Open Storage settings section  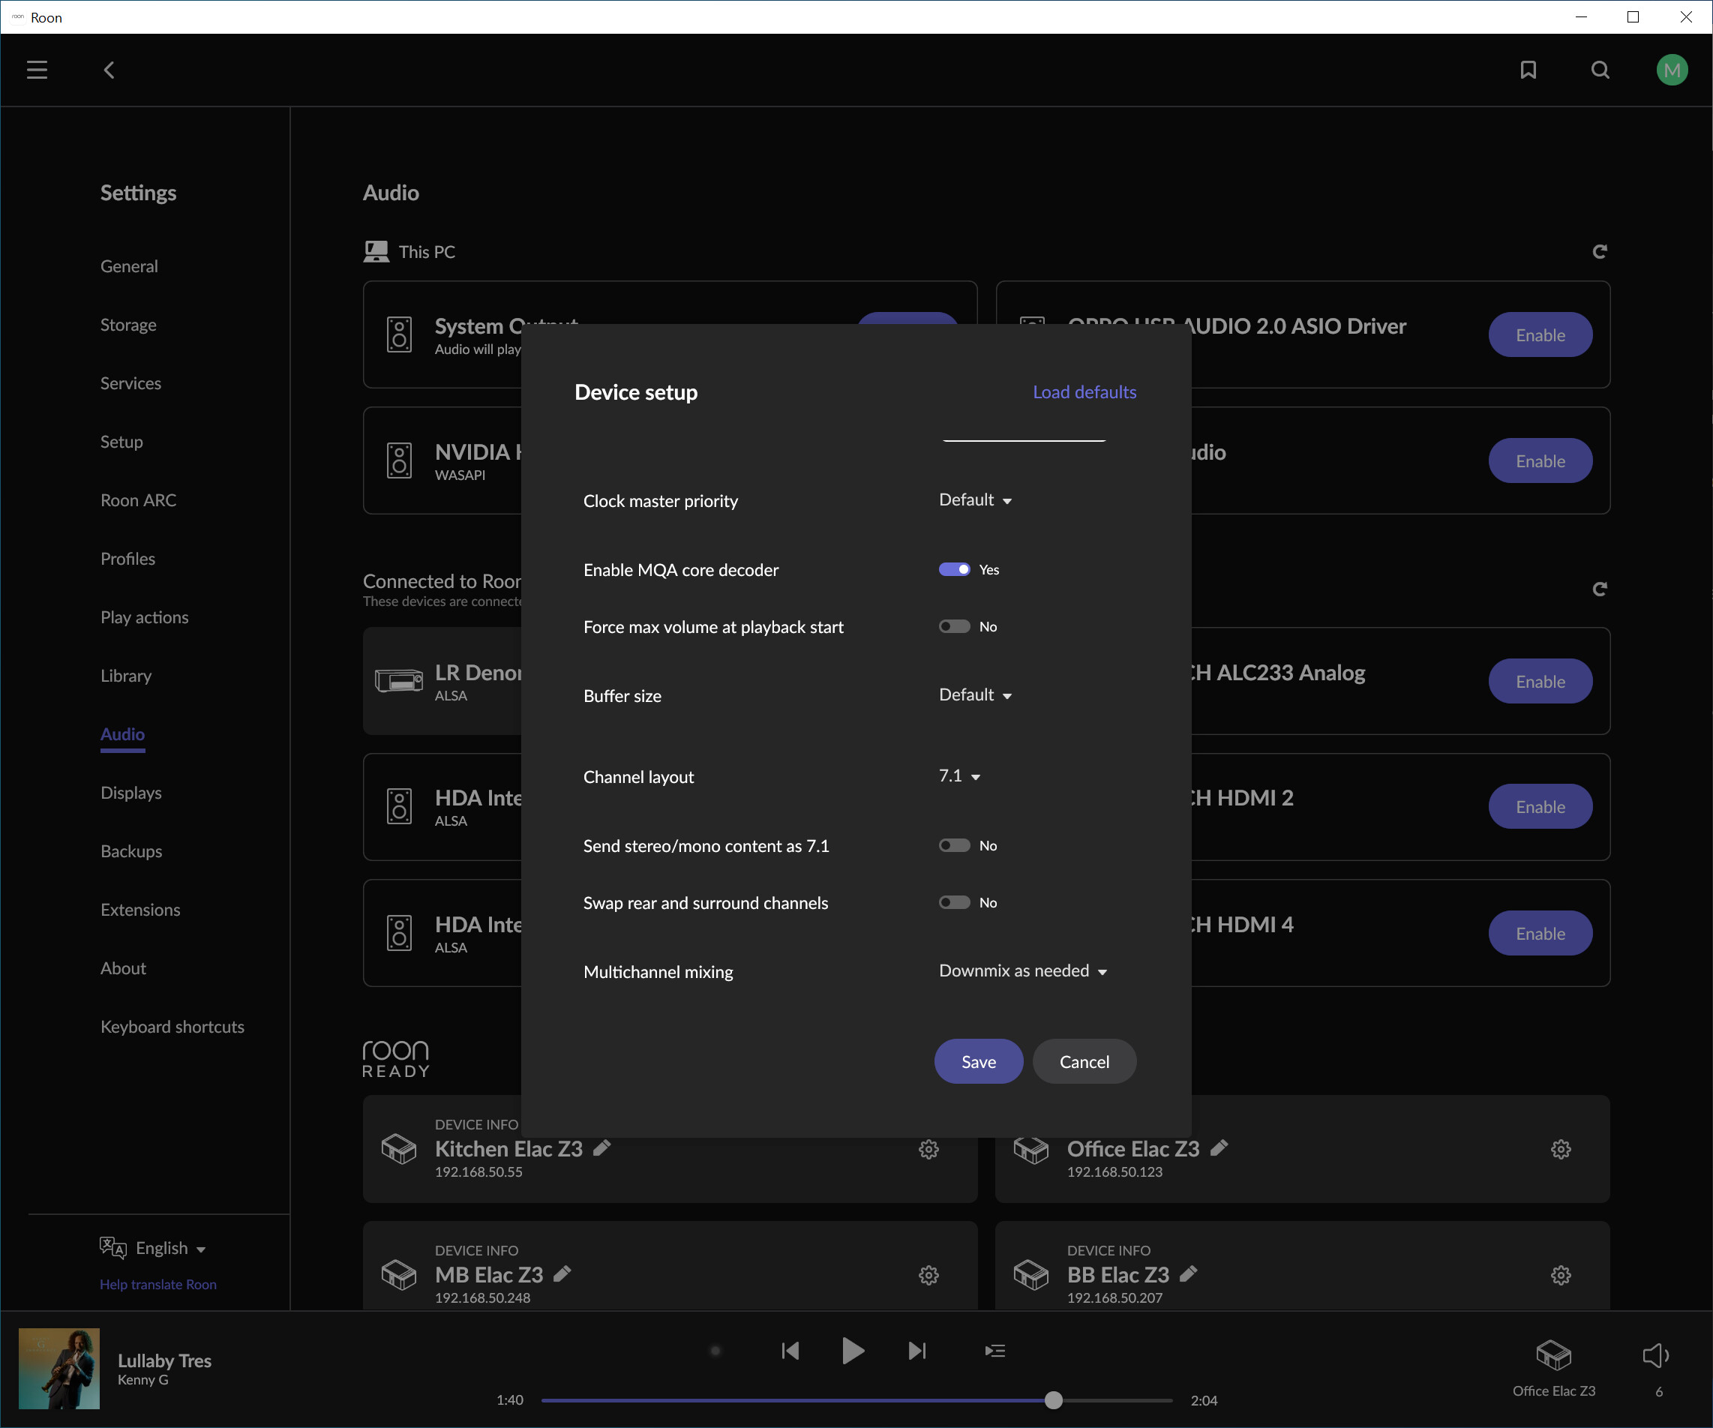(x=128, y=325)
